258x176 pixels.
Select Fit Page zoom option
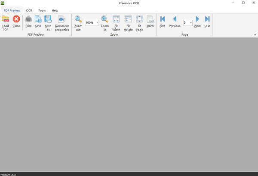(139, 19)
